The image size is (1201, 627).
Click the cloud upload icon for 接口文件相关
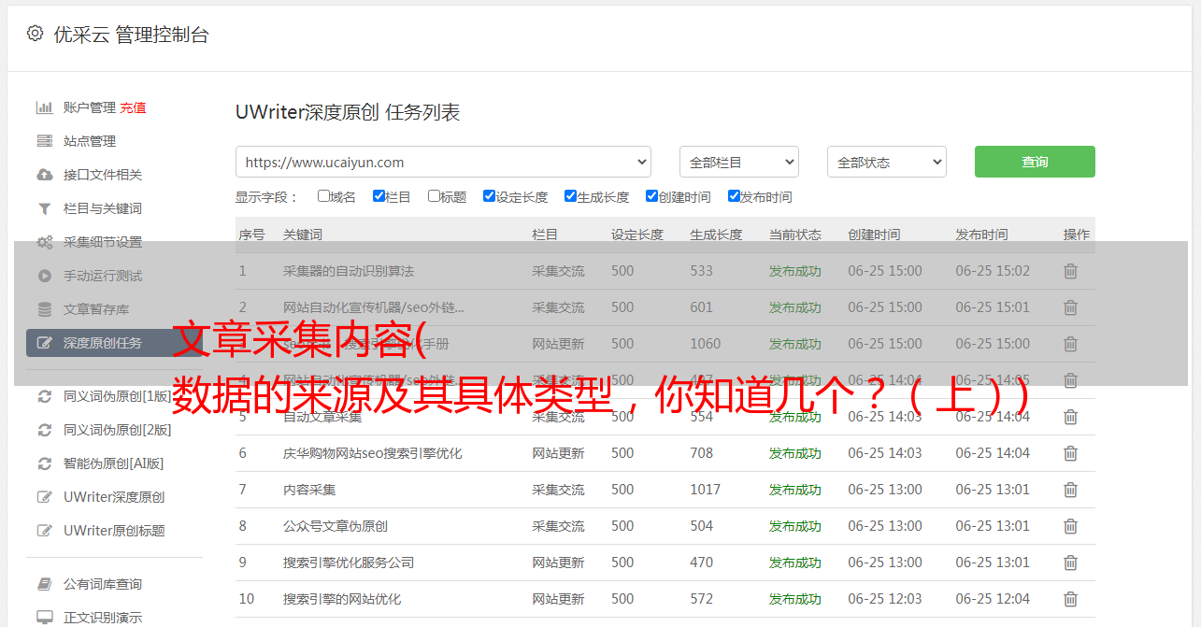[44, 175]
